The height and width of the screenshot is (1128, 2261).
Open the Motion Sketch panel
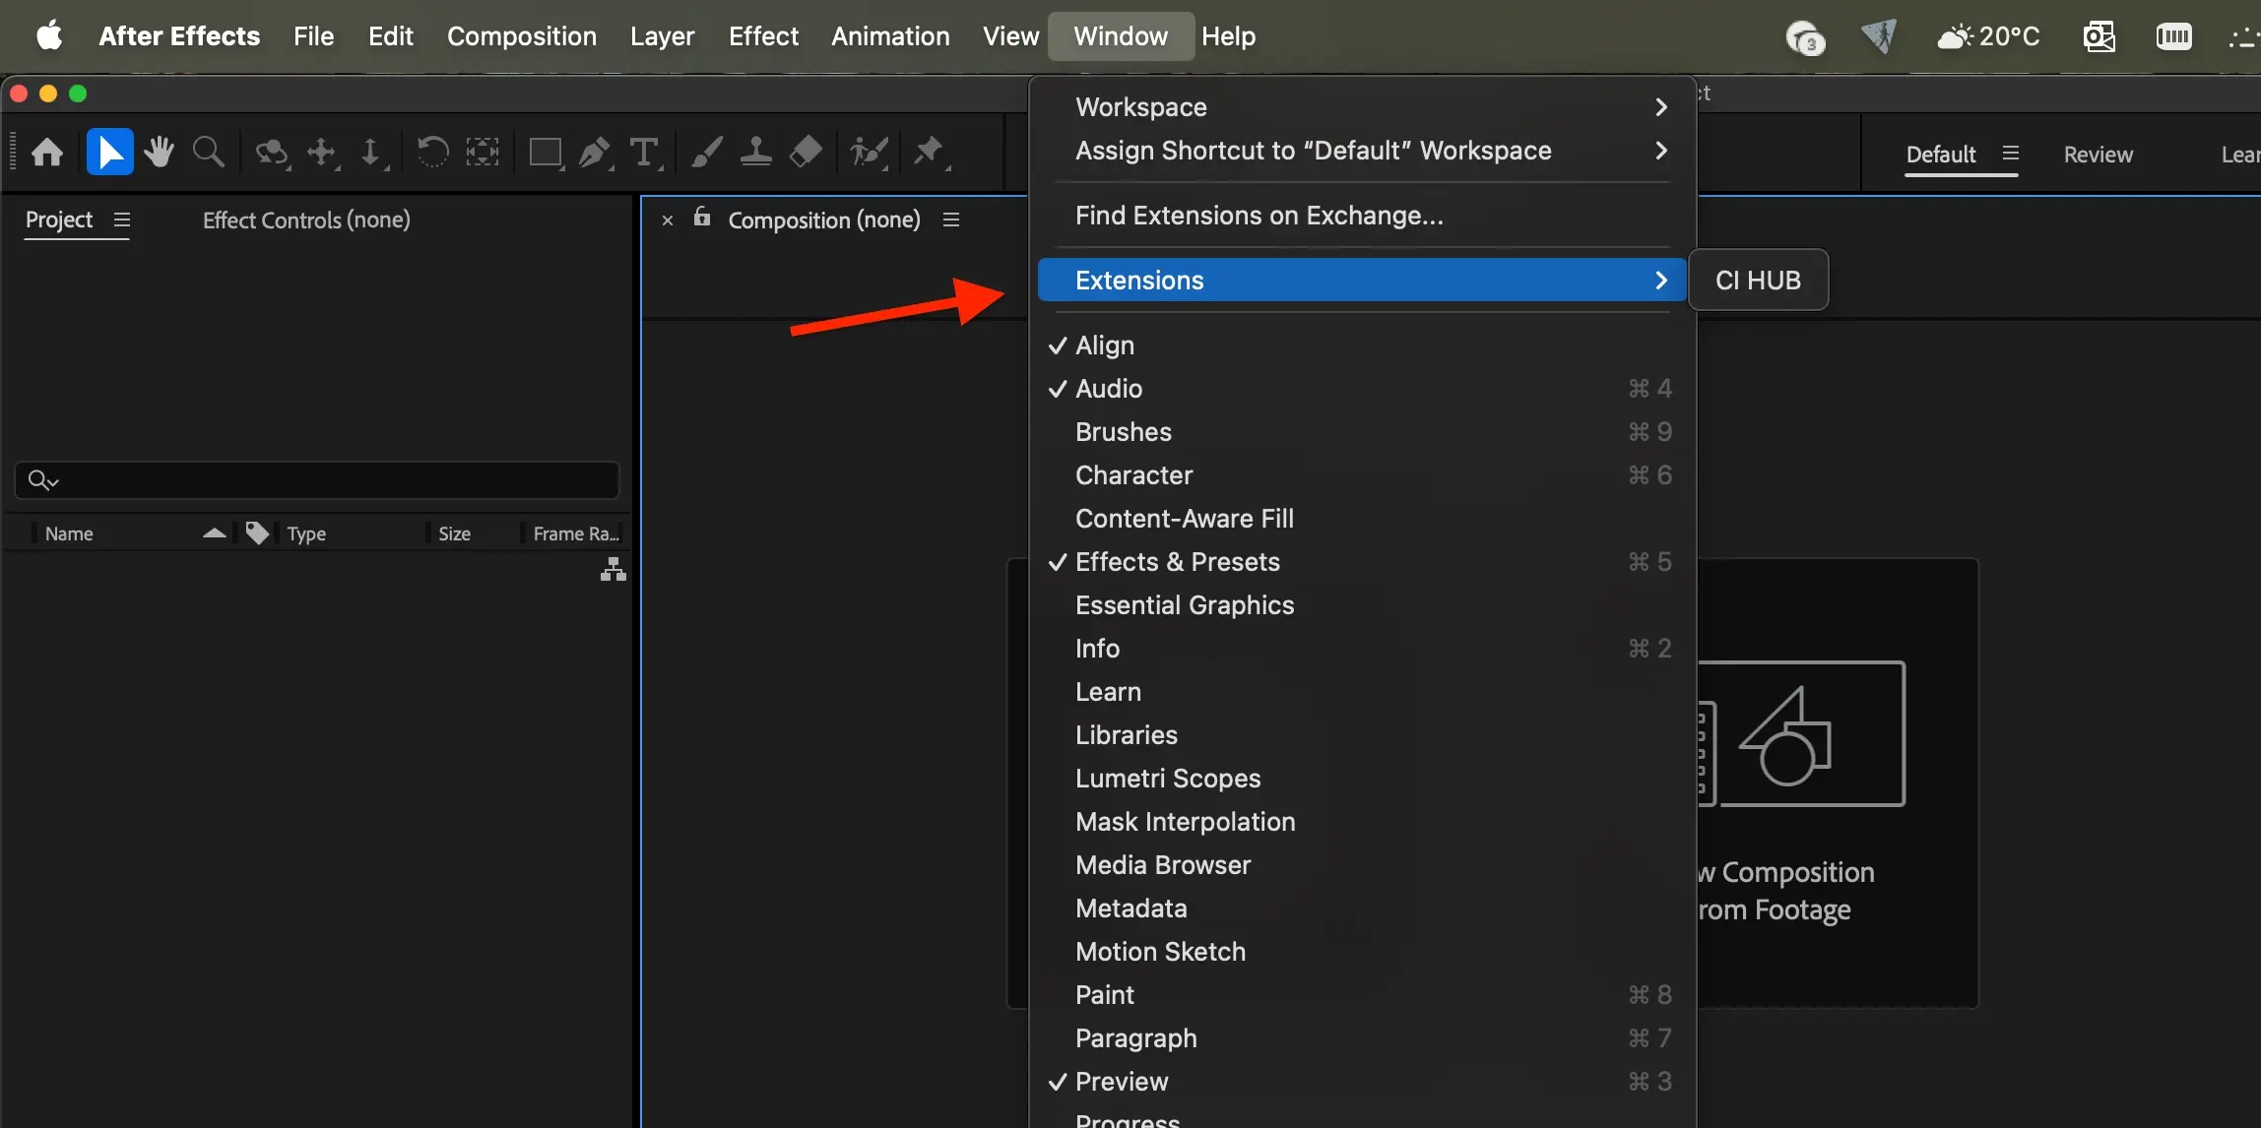tap(1364, 952)
